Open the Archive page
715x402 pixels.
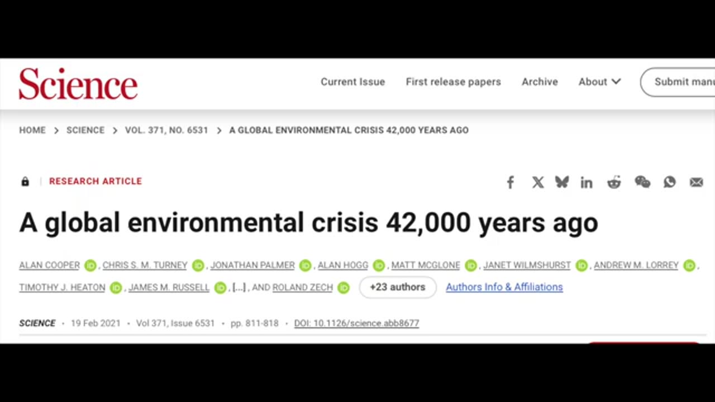point(540,82)
